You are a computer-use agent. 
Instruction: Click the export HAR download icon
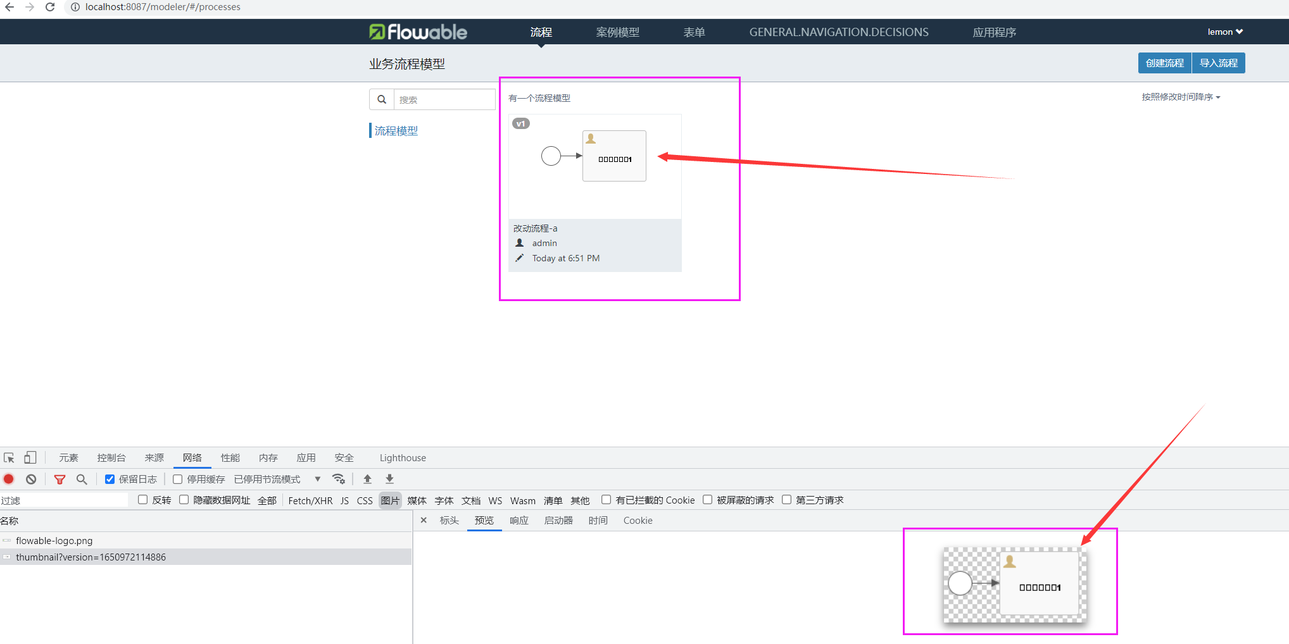pos(389,479)
